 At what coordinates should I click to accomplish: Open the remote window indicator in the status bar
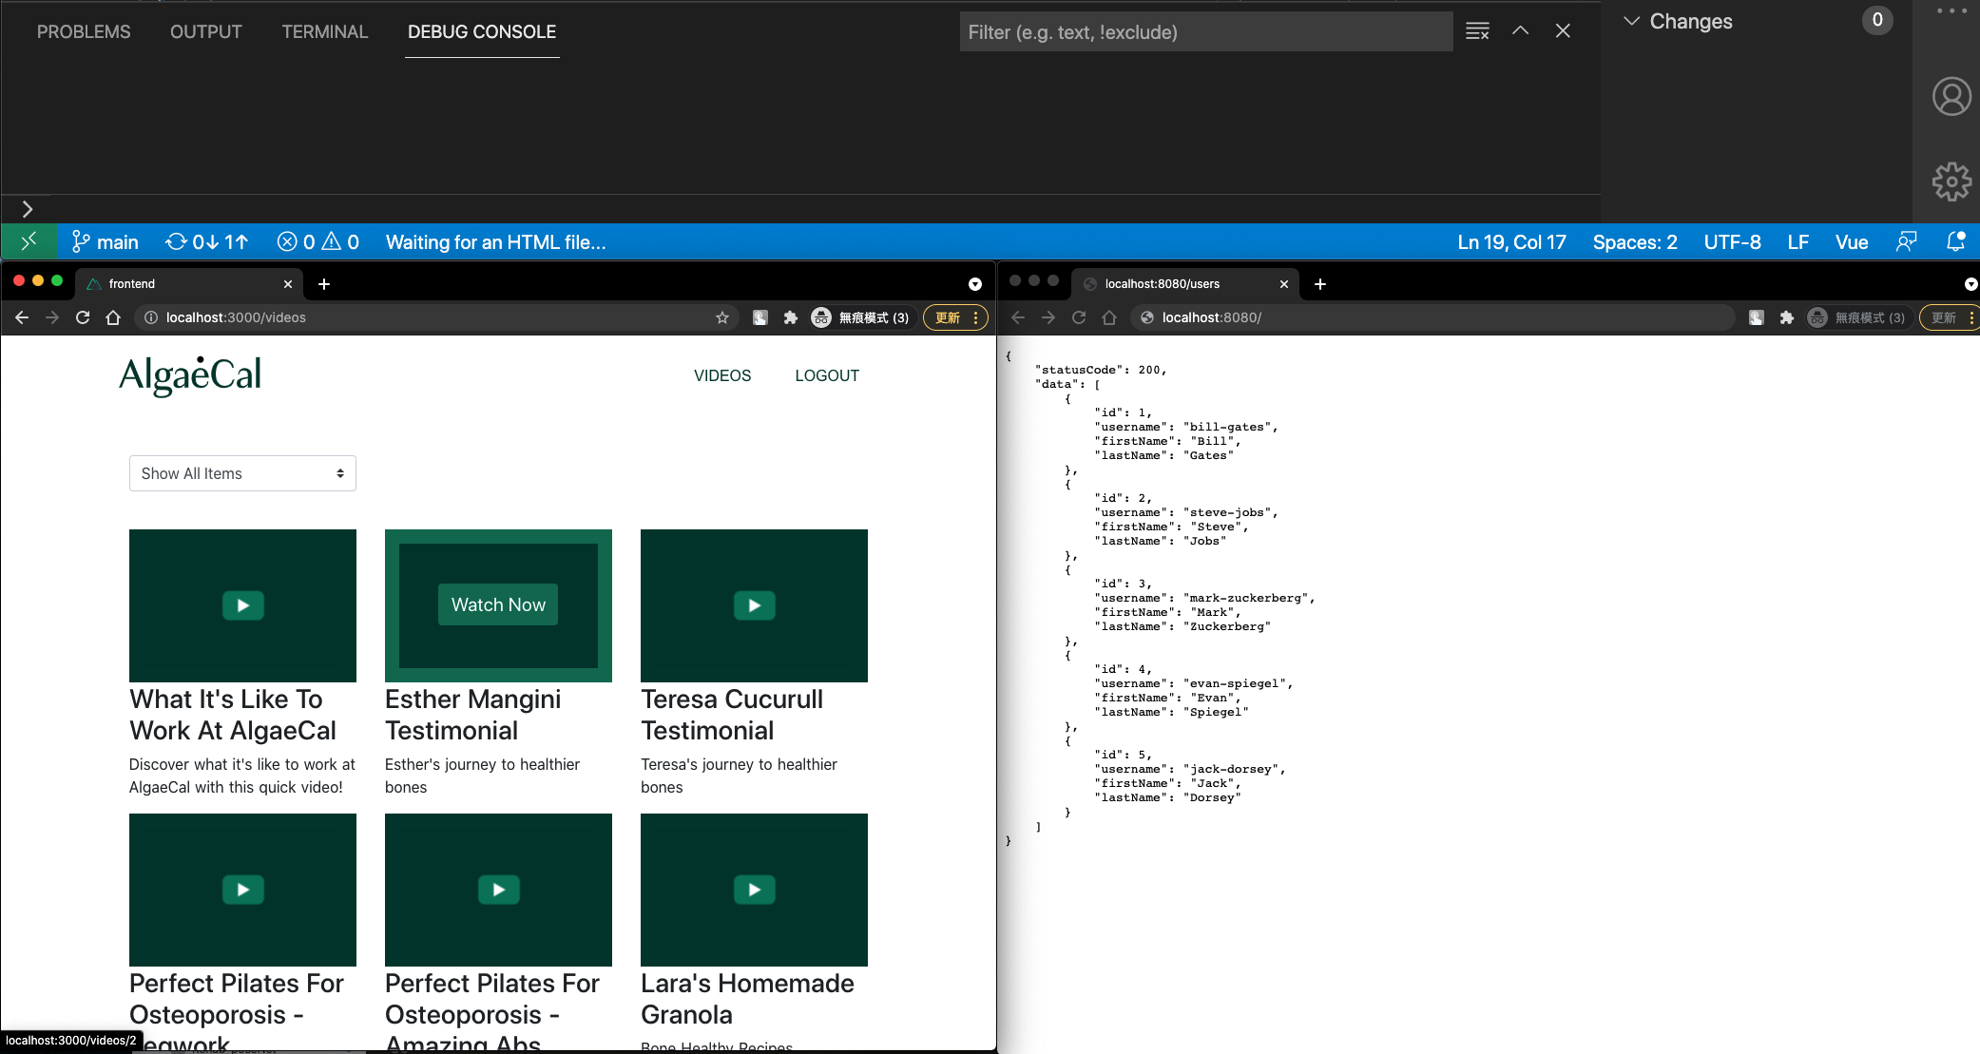(29, 241)
